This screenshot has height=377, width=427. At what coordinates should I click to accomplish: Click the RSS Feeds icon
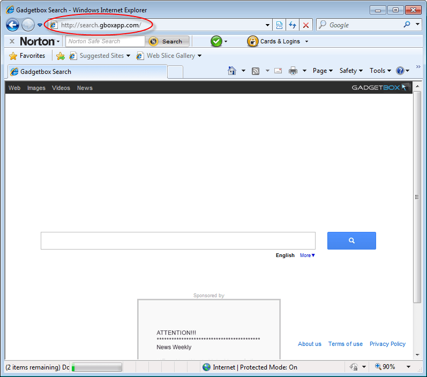[256, 71]
